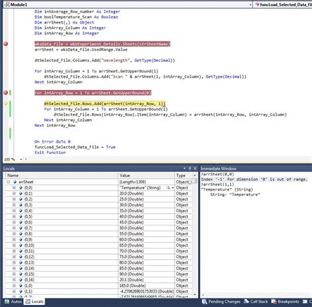Viewport: 312px width, 307px height.
Task: Click the Dim arrSheet(,) As Object line
Action: pos(65,22)
